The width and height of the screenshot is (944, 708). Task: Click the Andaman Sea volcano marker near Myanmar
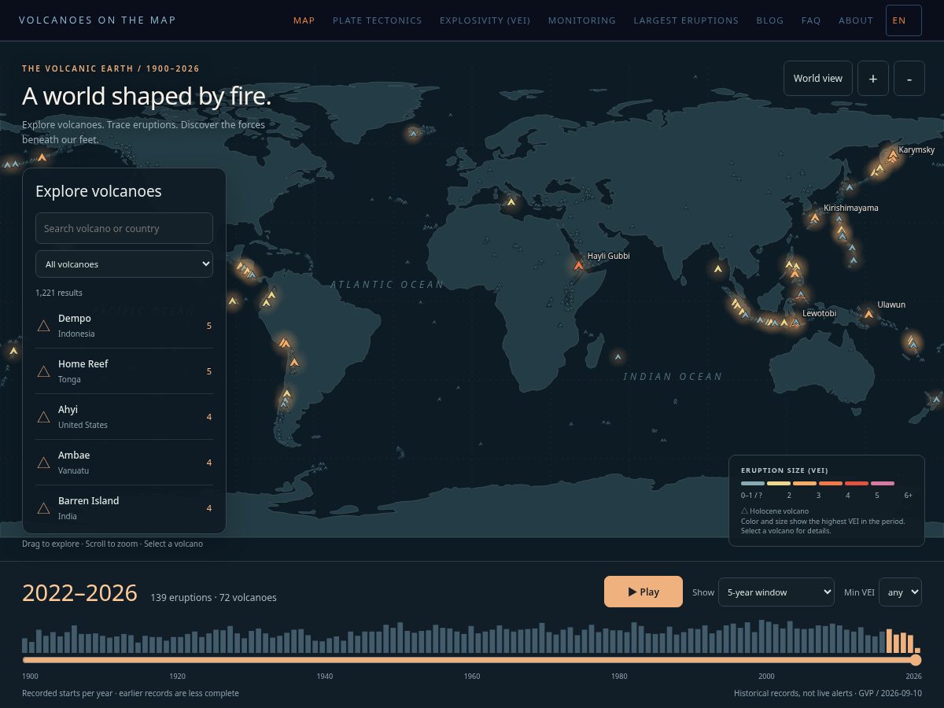717,269
